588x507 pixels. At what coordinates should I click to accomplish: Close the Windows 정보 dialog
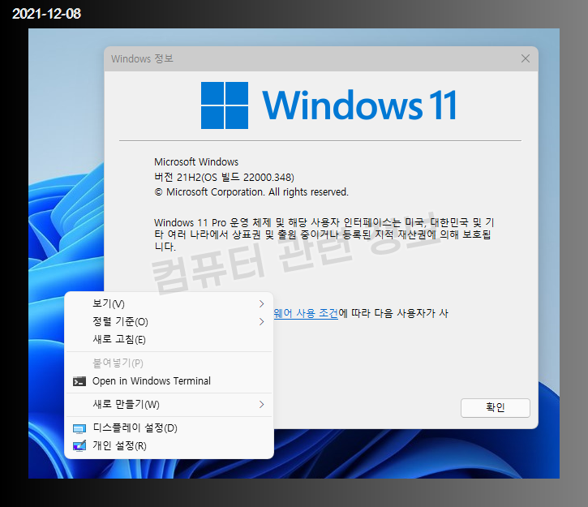[x=526, y=58]
